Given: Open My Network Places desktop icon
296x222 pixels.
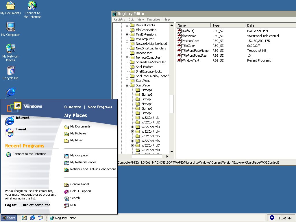Looking at the screenshot, I should tap(10, 53).
